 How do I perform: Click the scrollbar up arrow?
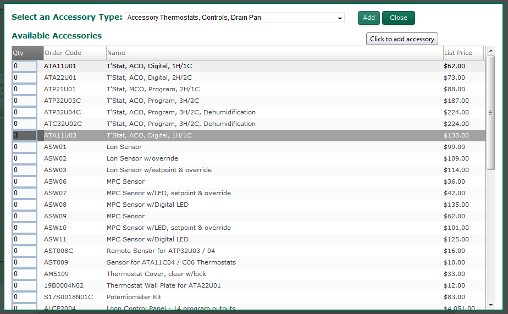491,53
